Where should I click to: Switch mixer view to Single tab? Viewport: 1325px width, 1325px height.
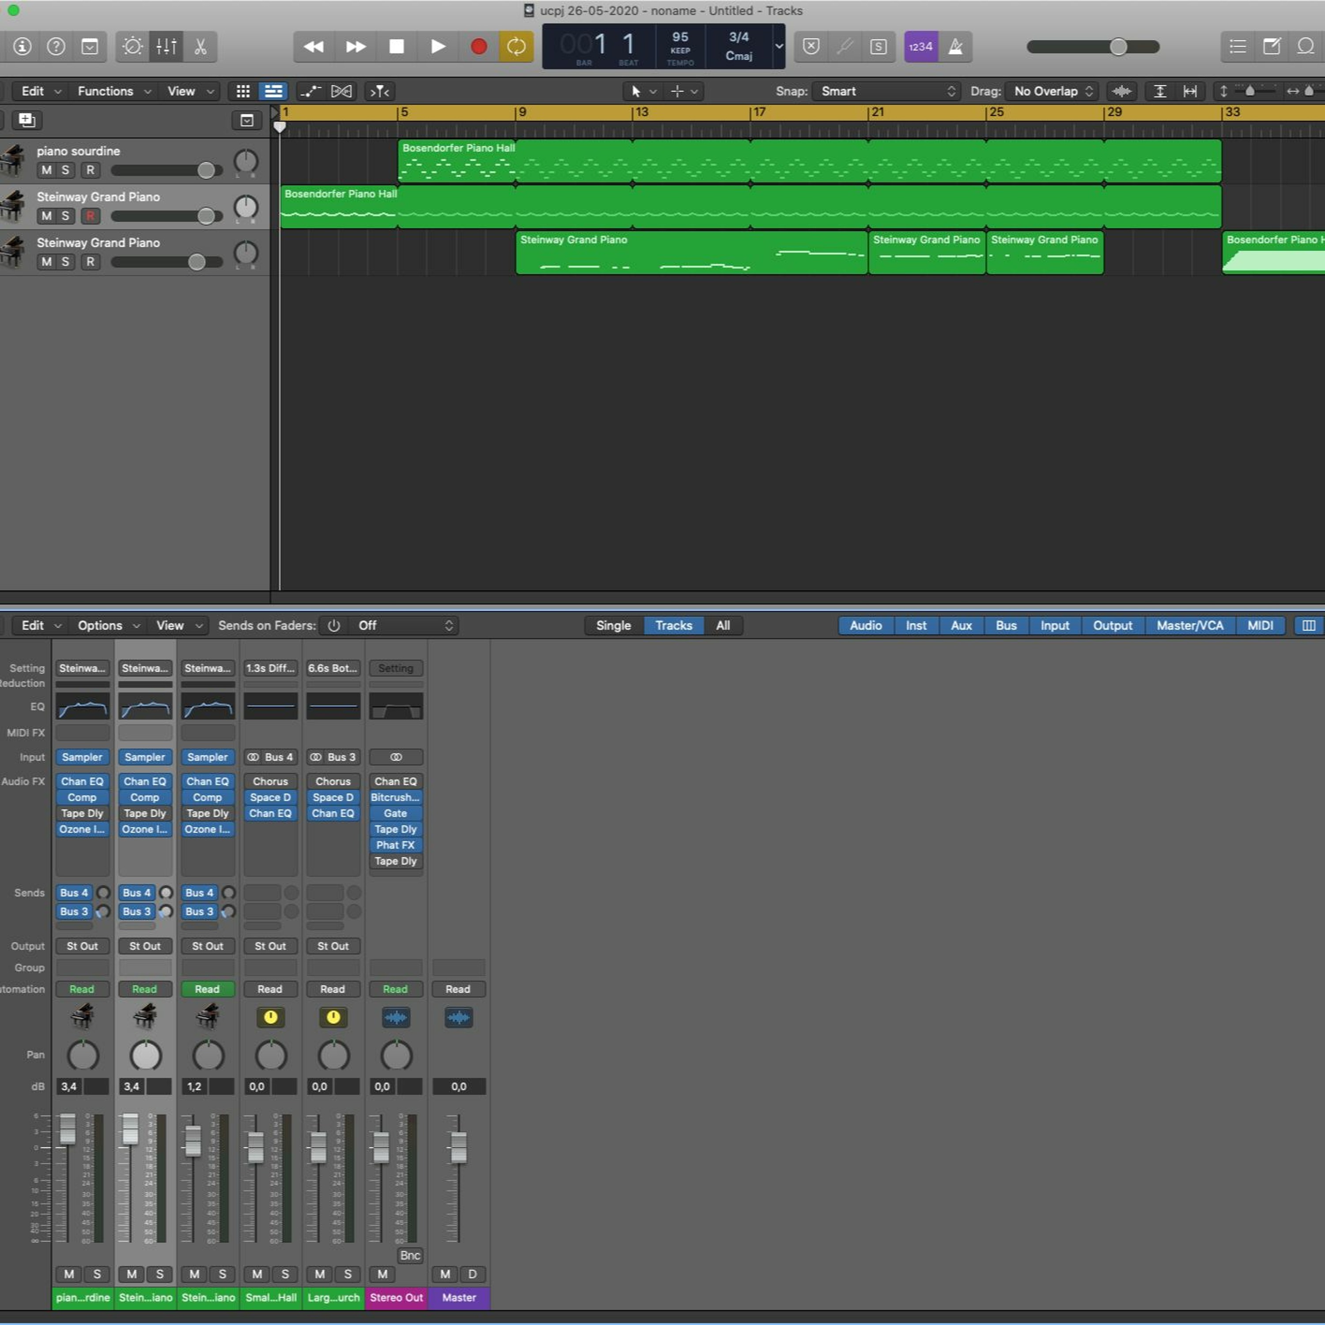tap(613, 625)
